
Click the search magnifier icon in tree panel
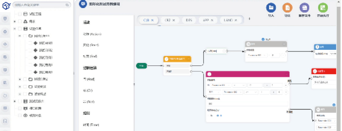[67, 5]
